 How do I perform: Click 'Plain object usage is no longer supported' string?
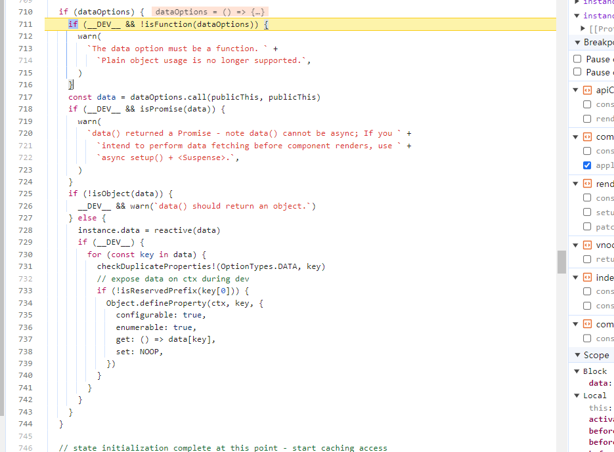pyautogui.click(x=202, y=60)
